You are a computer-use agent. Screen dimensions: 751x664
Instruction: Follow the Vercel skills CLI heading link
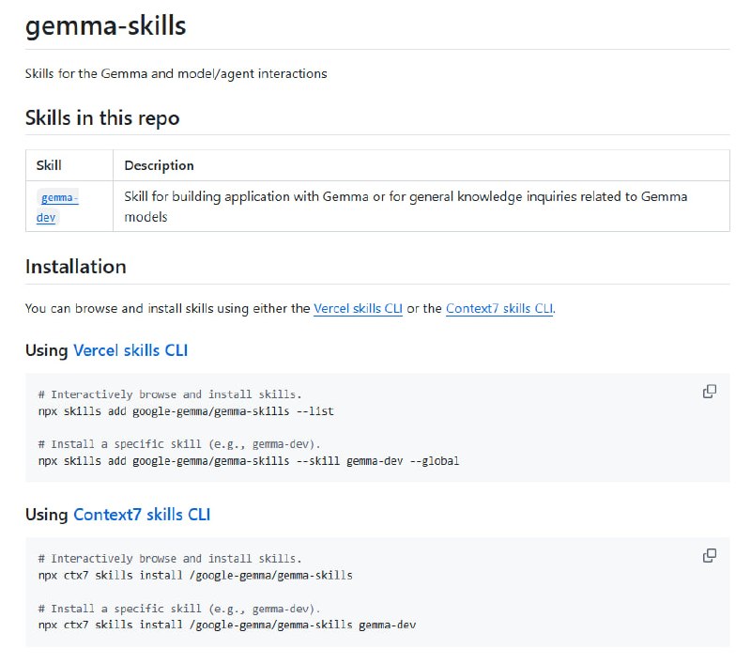pos(130,350)
